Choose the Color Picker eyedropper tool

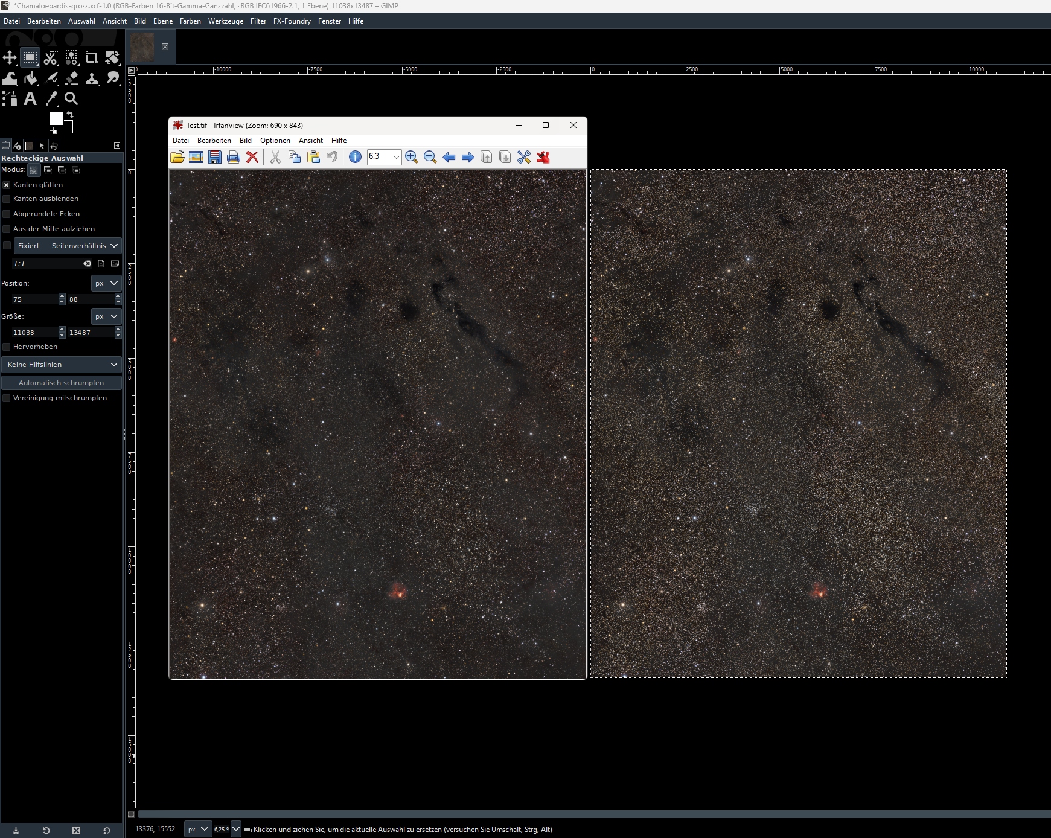click(51, 99)
